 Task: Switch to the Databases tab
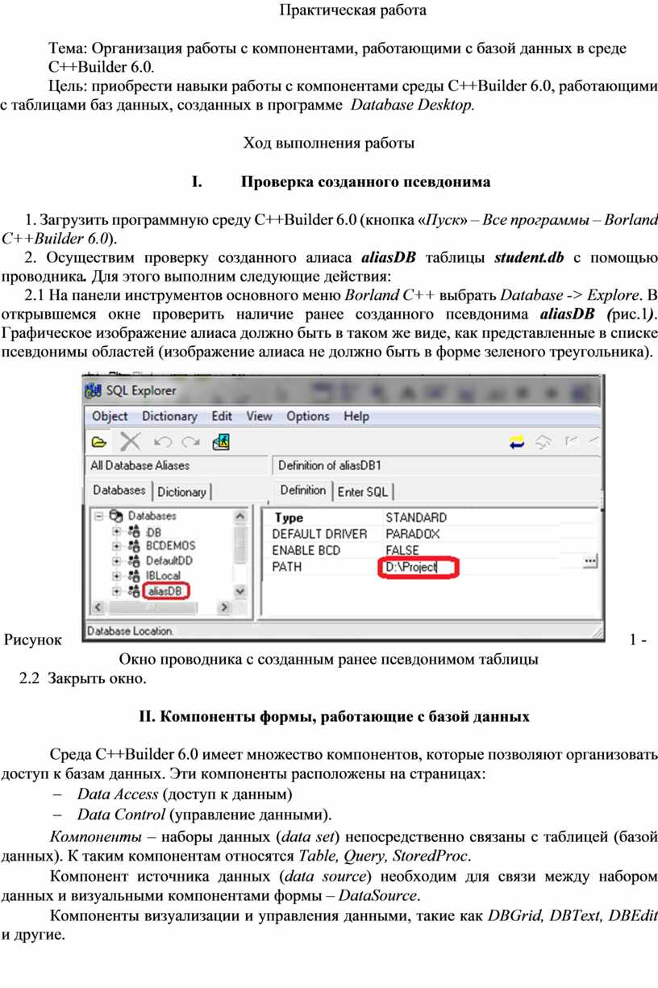(x=119, y=490)
